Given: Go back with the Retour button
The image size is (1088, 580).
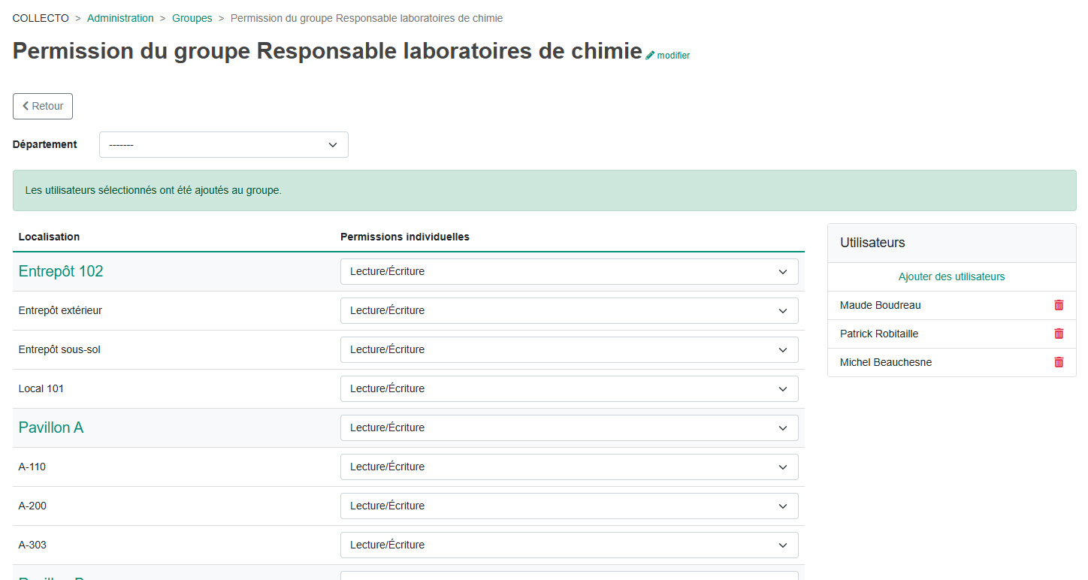Looking at the screenshot, I should 43,107.
